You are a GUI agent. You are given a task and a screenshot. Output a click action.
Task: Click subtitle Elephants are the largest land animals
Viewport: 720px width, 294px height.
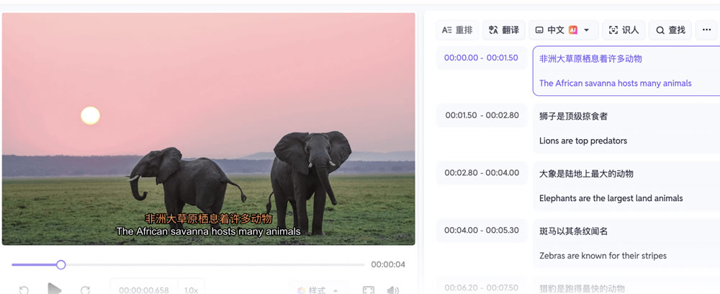pos(611,198)
